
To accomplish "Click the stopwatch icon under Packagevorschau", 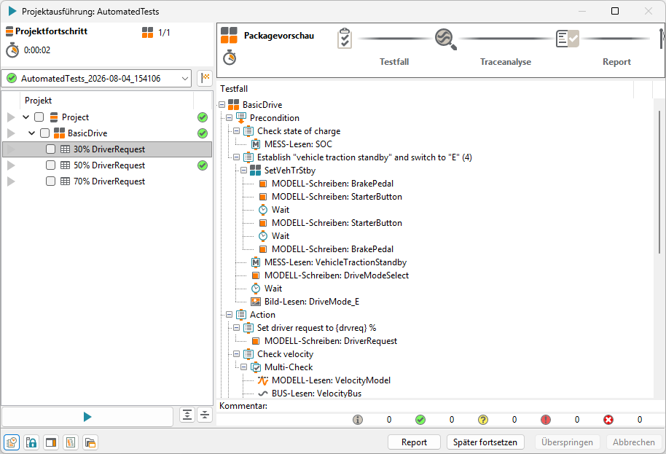I will click(x=230, y=58).
